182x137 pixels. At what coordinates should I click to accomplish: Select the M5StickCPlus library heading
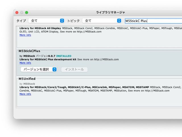coord(30,51)
